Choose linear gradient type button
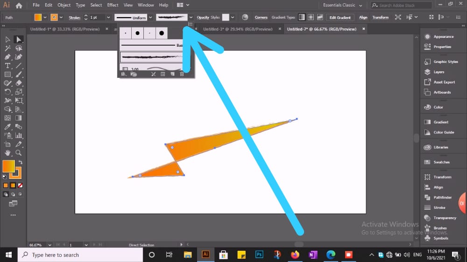The image size is (467, 262). click(x=302, y=17)
